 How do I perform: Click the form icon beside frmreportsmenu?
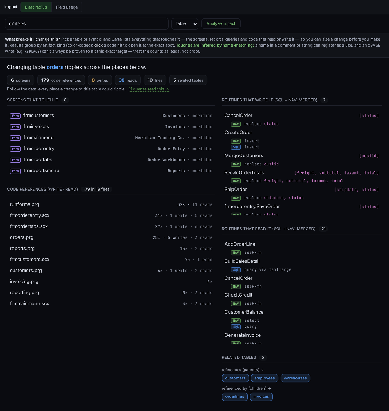coord(15,171)
